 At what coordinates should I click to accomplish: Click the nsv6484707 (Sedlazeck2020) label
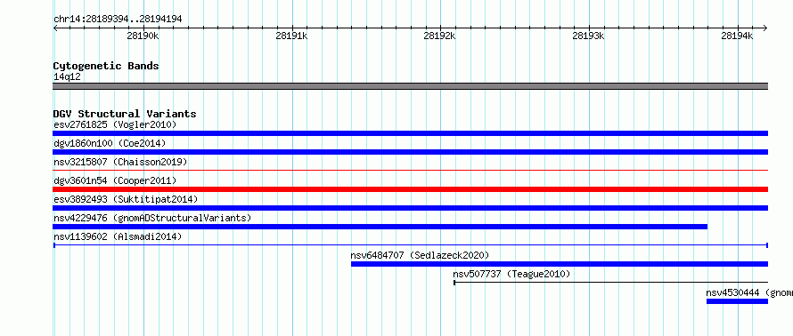click(420, 255)
